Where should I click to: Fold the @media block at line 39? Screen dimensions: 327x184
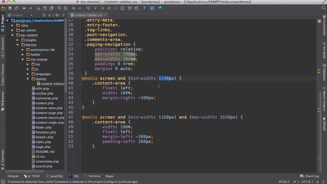[80, 79]
